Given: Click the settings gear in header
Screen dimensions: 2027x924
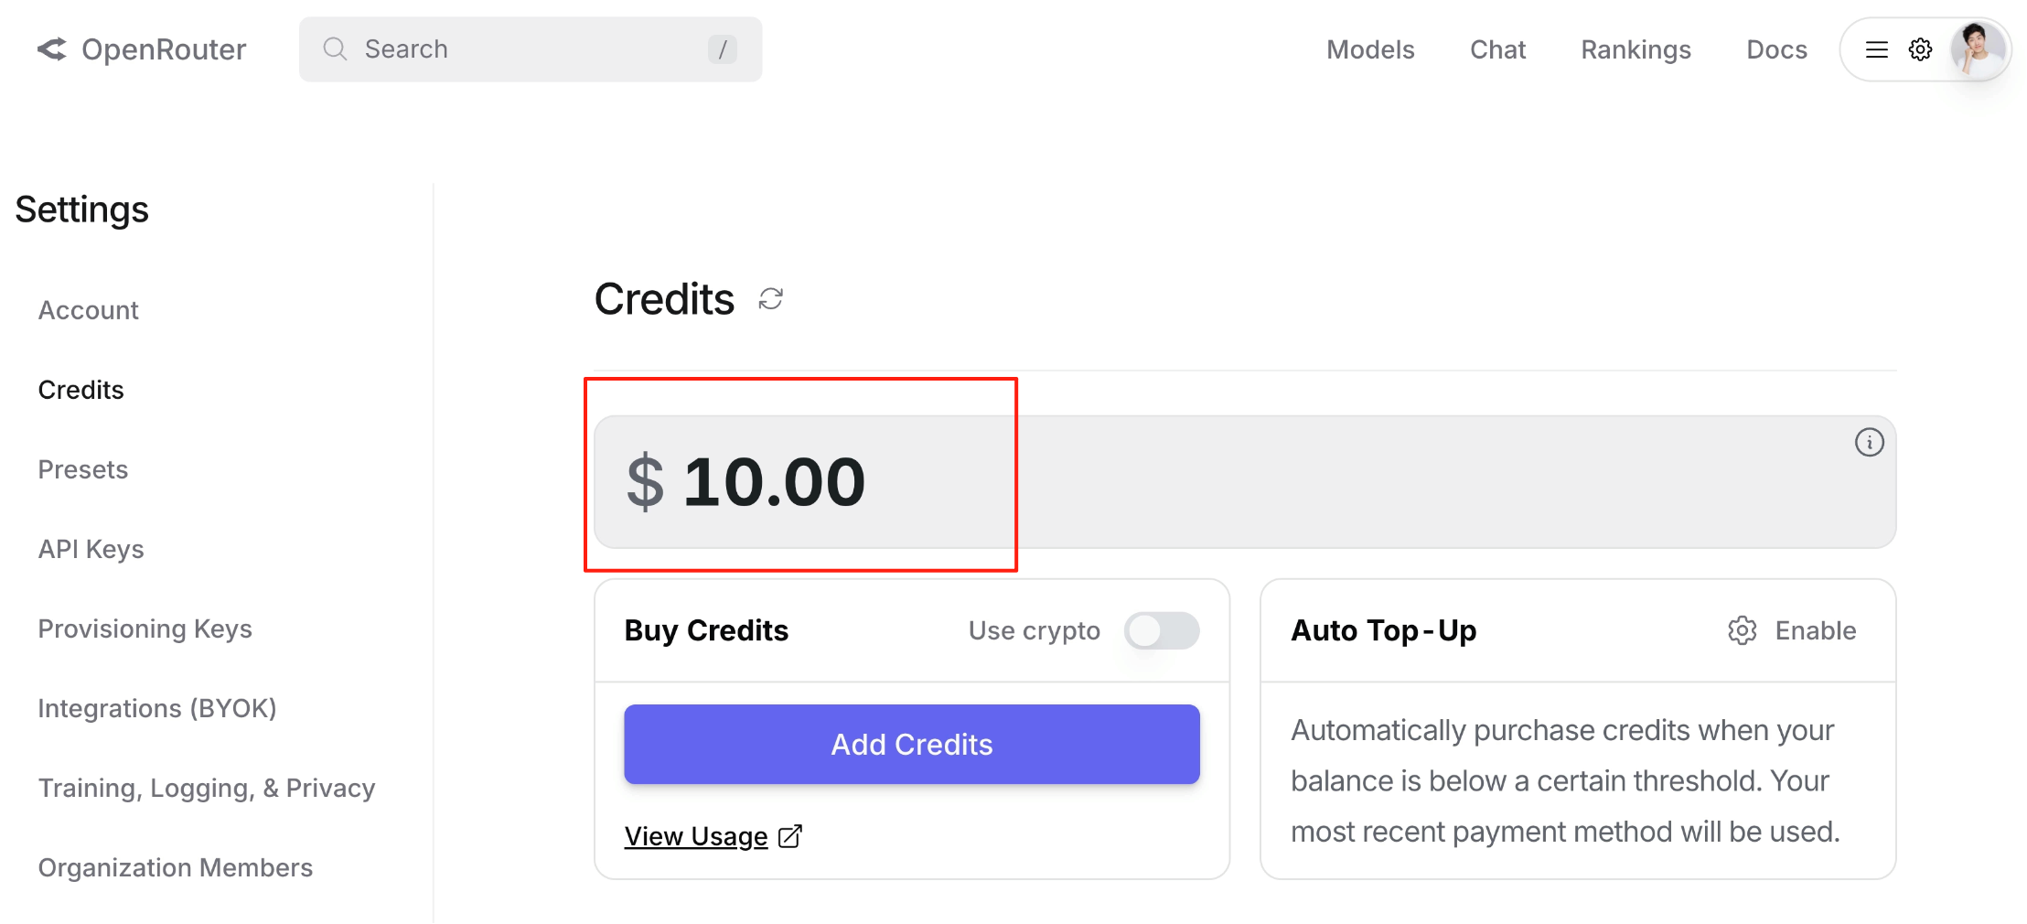Looking at the screenshot, I should click(1920, 49).
